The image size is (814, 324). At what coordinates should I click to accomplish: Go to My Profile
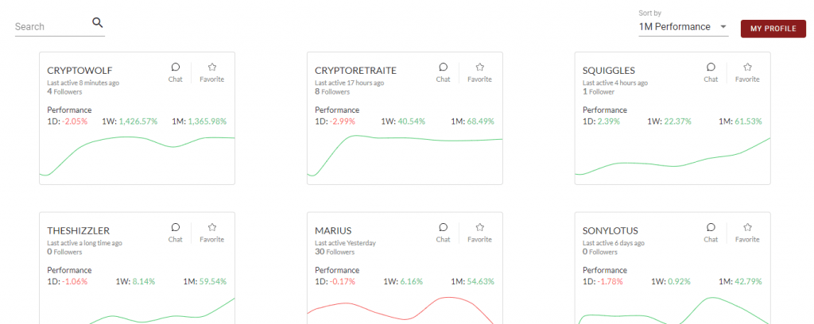click(x=773, y=29)
